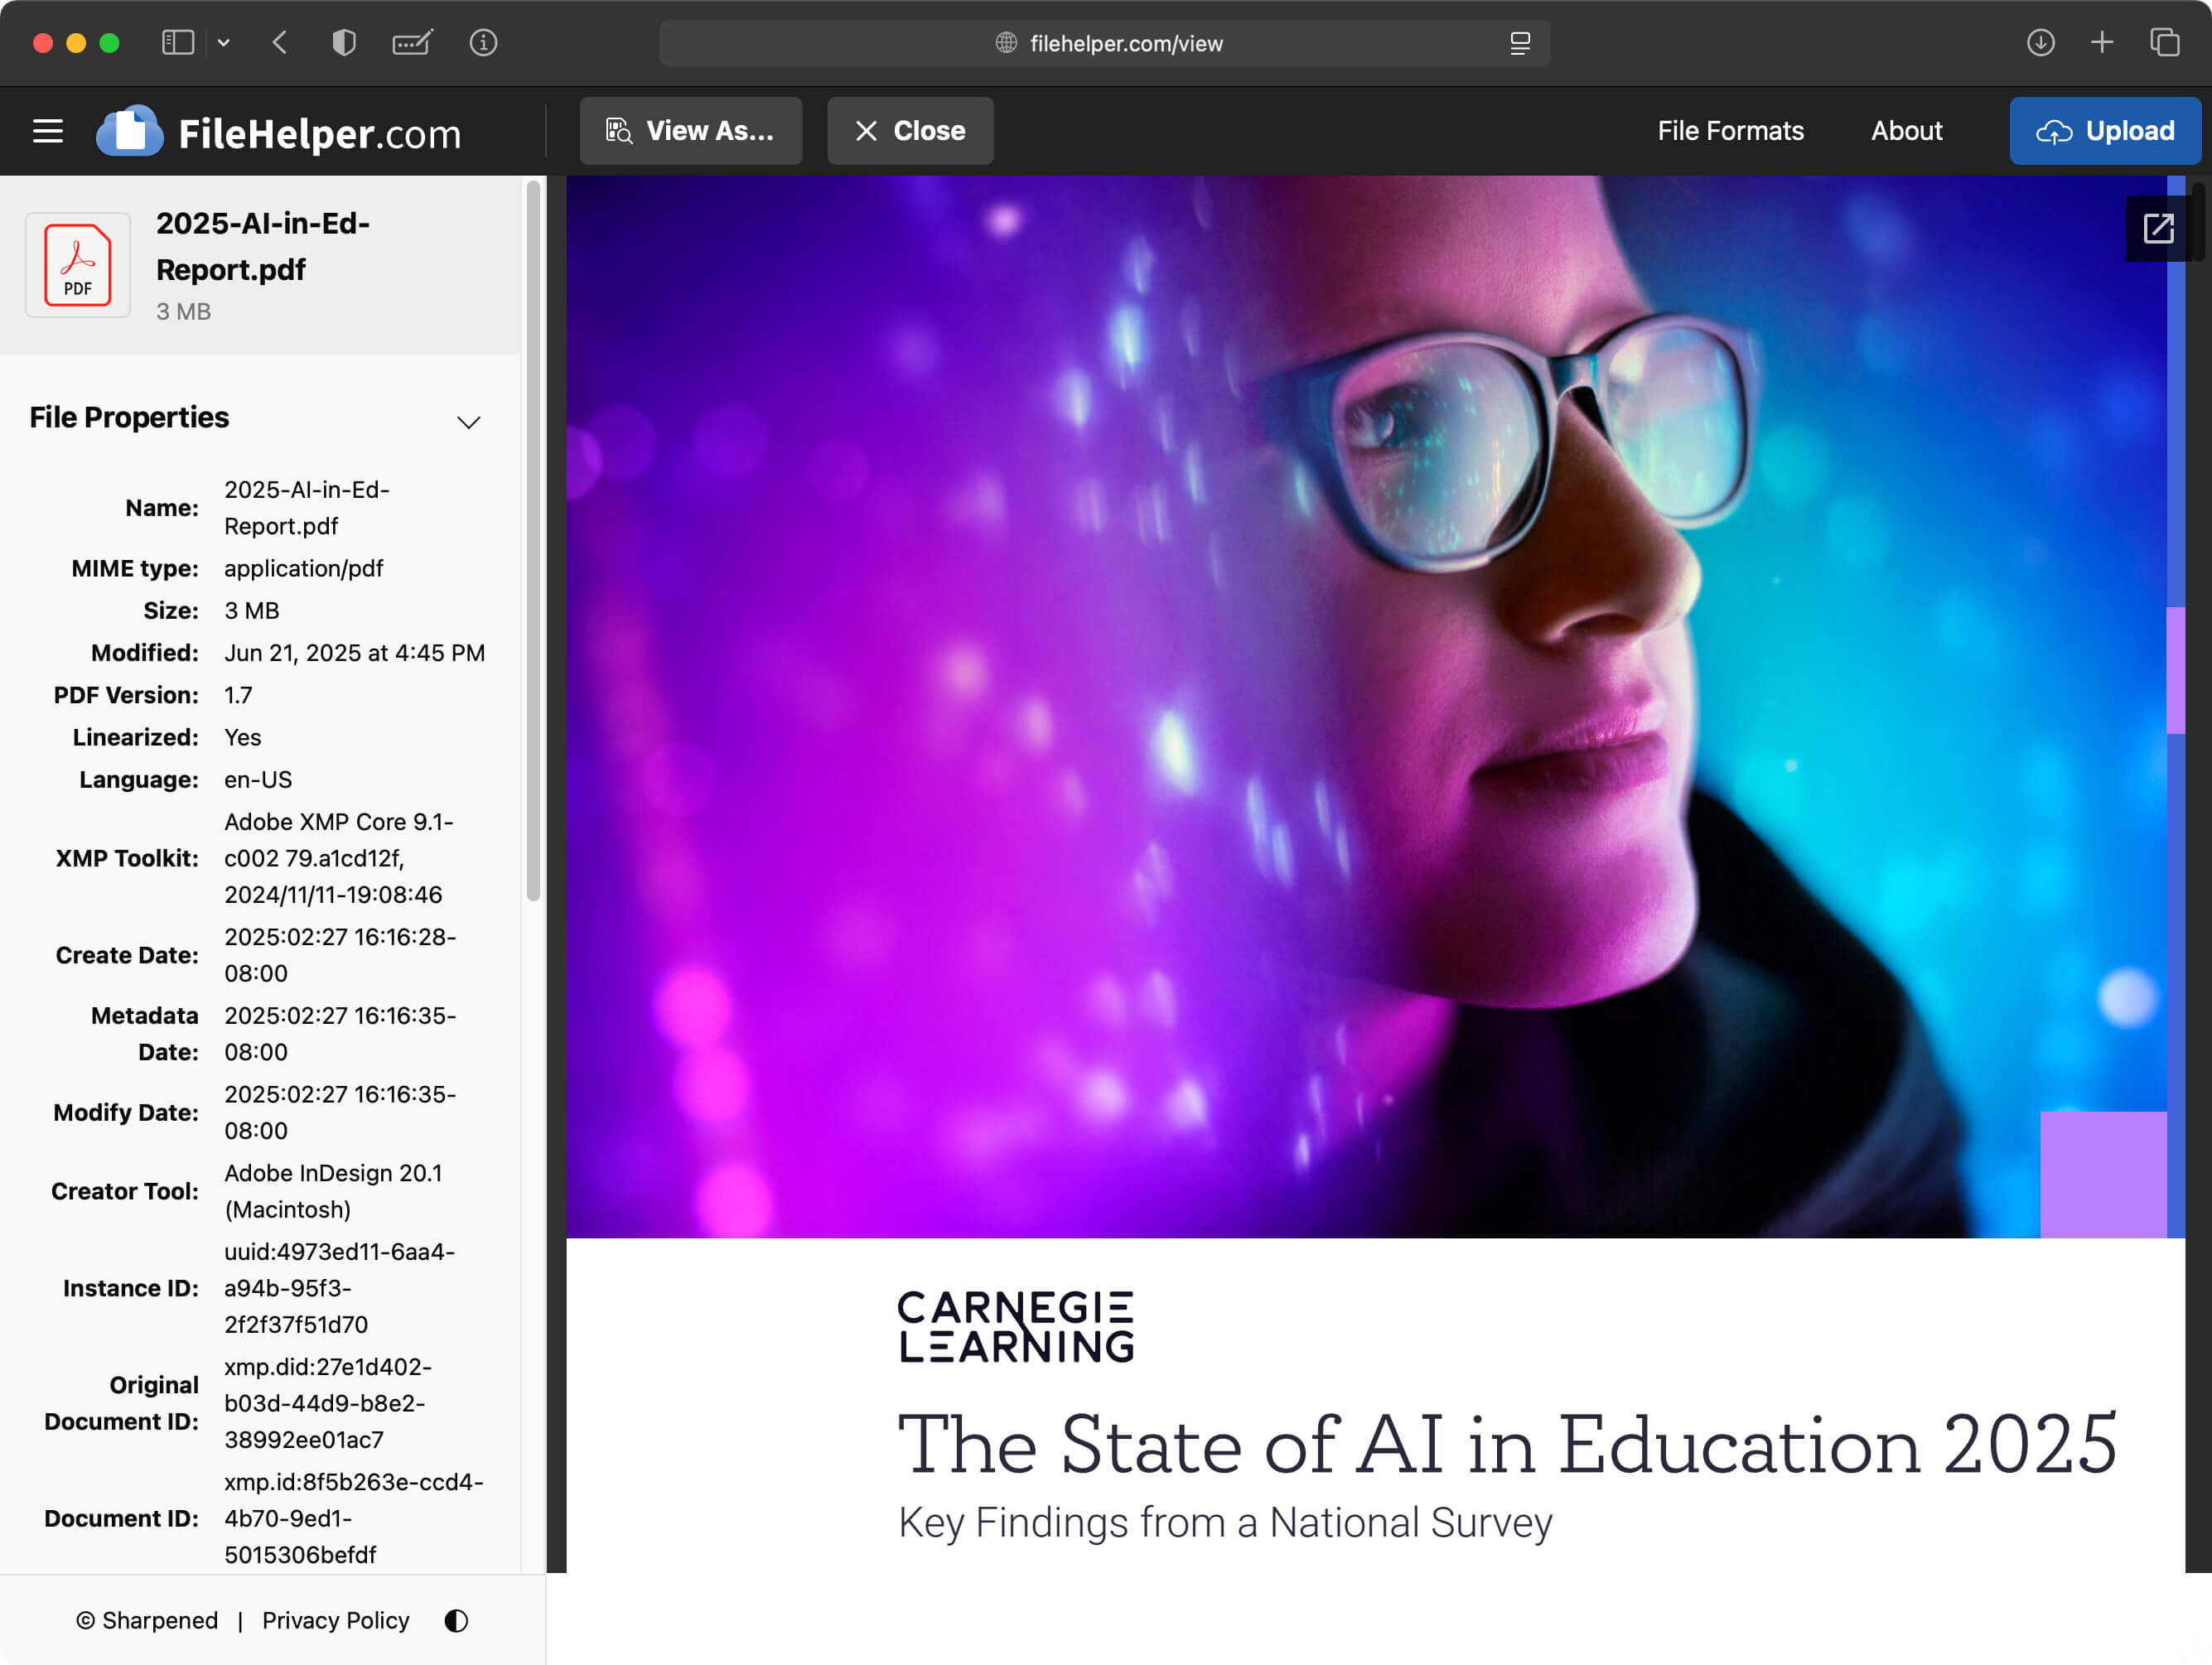Open the View As... menu

tap(690, 131)
